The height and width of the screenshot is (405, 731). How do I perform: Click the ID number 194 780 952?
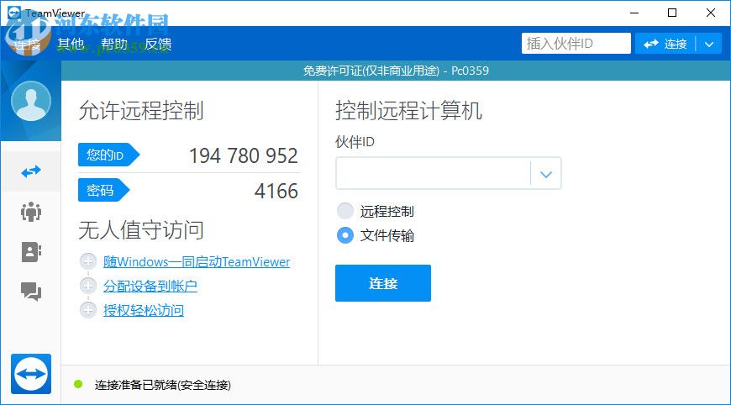[x=243, y=155]
